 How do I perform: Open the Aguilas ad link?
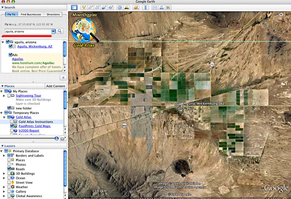coord(17,59)
